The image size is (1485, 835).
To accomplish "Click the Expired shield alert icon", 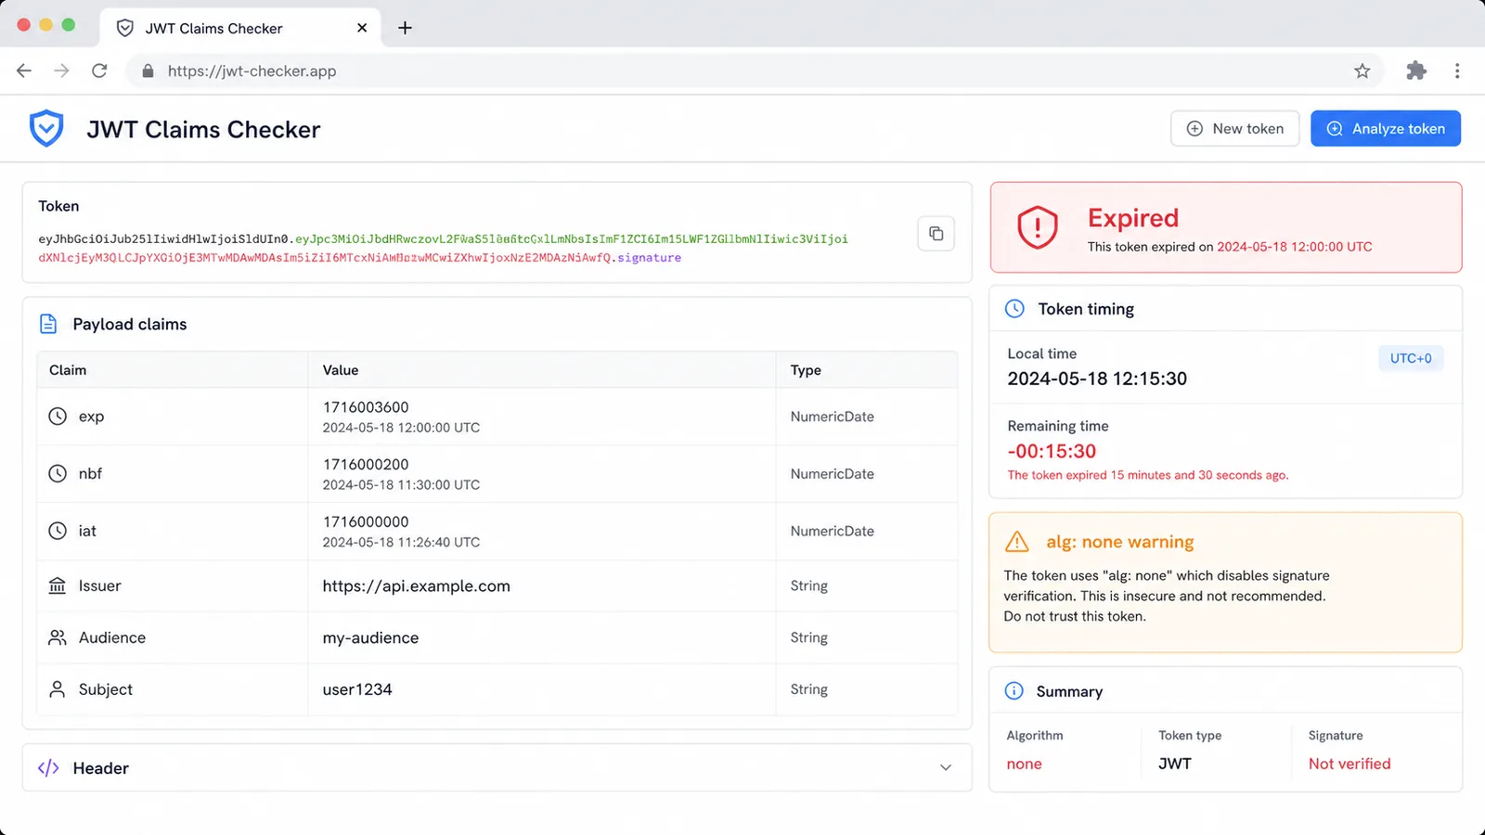I will [1038, 227].
